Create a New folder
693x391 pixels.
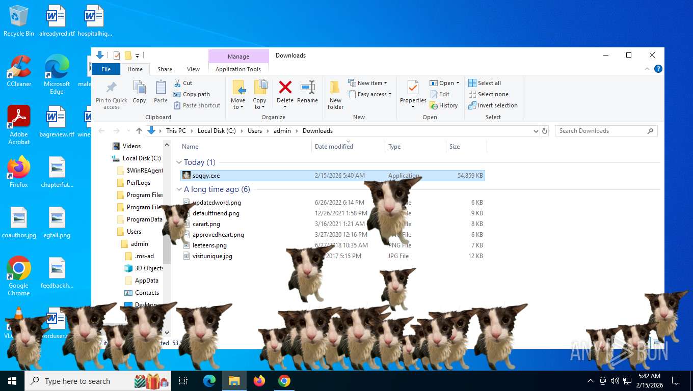pyautogui.click(x=335, y=94)
